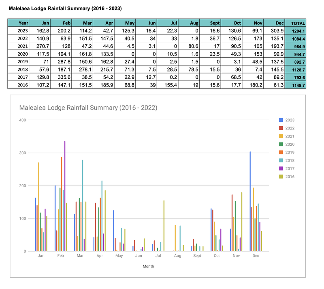Click the yellow Jan 2021 bar
This screenshot has height=289, width=324.
point(38,207)
